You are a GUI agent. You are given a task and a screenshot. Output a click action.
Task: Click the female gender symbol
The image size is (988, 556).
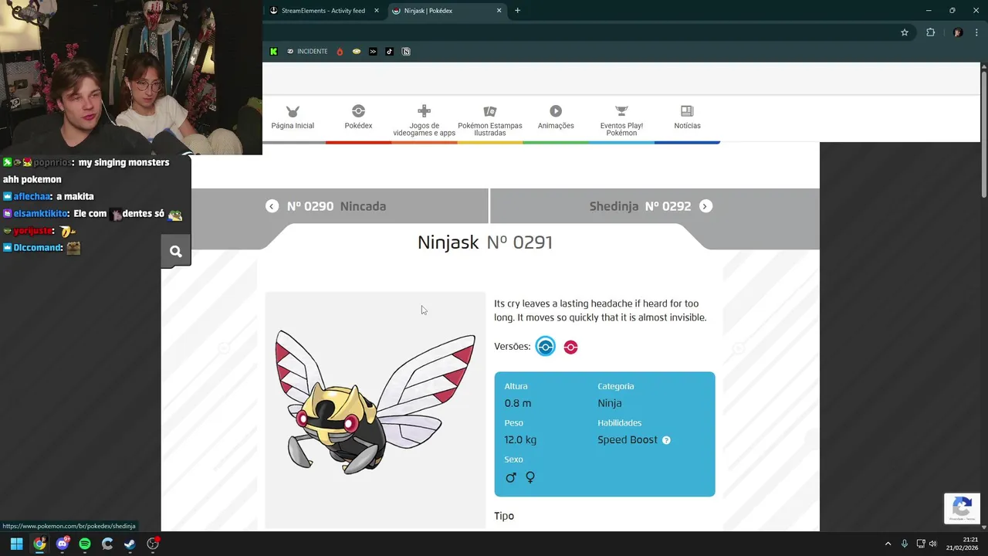530,477
